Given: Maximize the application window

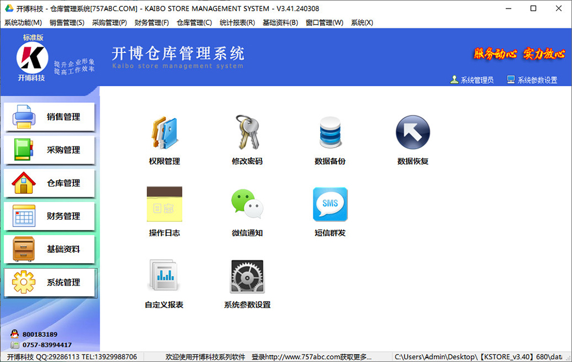Looking at the screenshot, I should click(x=533, y=9).
